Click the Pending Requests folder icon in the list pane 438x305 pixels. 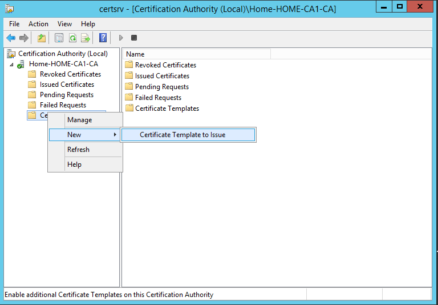129,87
